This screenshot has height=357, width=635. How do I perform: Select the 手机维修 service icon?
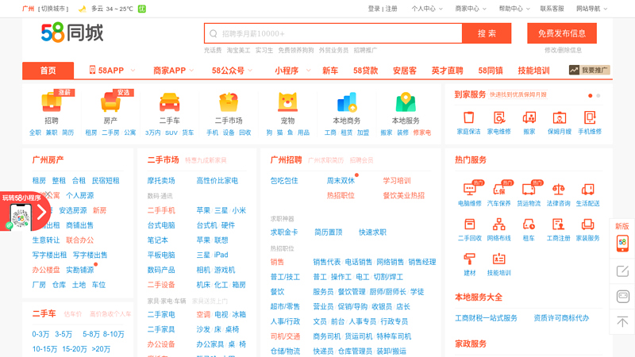point(590,117)
